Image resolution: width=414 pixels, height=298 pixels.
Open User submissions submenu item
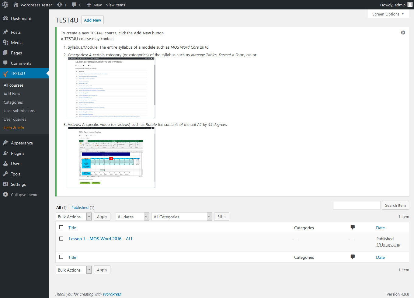coord(19,111)
